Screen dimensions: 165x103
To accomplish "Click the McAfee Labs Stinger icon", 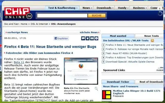I will click(x=106, y=95).
